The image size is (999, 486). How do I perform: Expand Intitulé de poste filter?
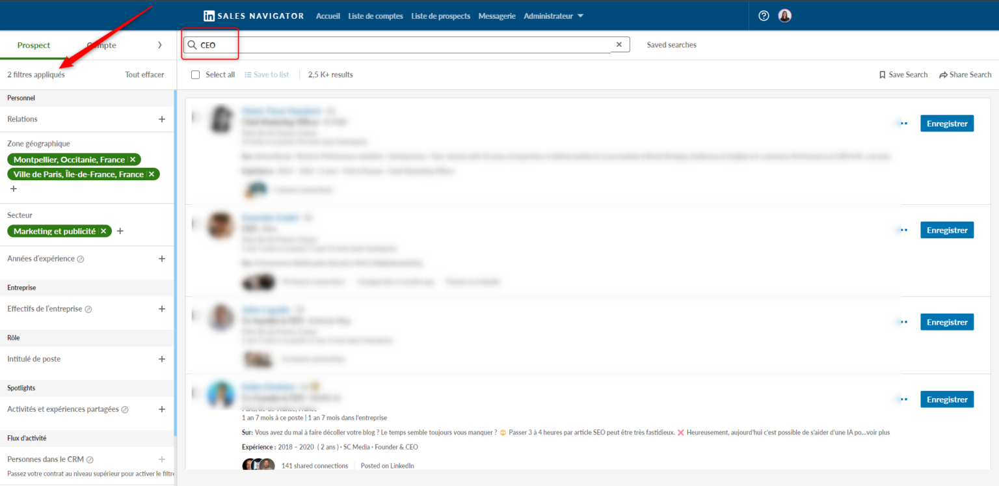162,359
